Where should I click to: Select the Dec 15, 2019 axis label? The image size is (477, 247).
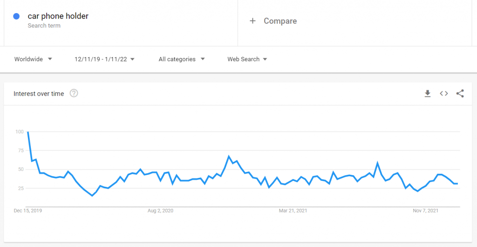pos(28,211)
